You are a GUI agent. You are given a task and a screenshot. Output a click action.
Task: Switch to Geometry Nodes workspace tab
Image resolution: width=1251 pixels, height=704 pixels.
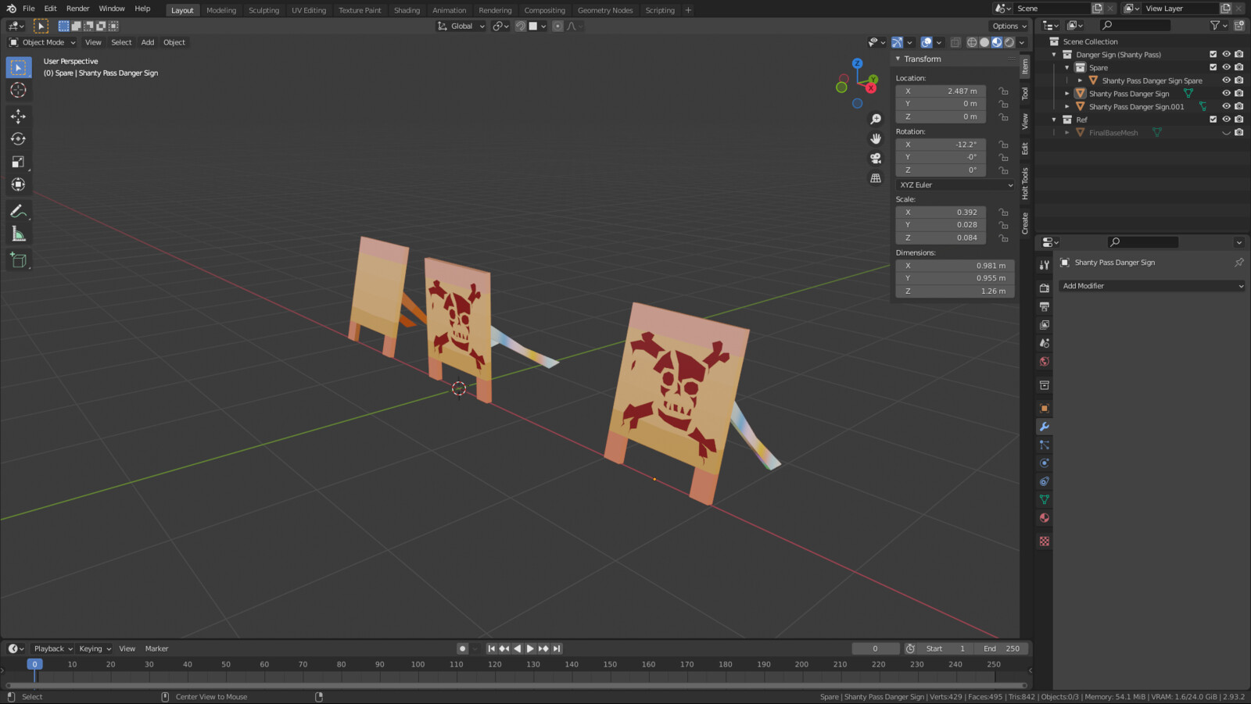(605, 10)
